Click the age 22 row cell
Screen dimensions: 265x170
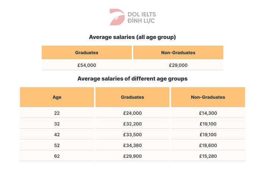tap(57, 113)
